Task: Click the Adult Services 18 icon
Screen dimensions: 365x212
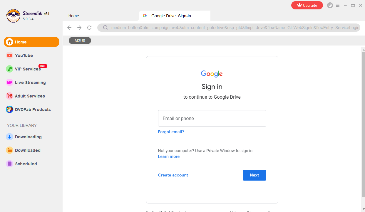Action: coord(10,96)
